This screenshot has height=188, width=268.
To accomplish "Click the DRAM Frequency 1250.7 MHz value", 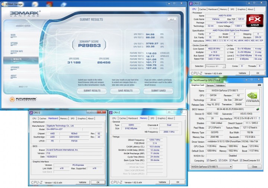I will point(155,140).
